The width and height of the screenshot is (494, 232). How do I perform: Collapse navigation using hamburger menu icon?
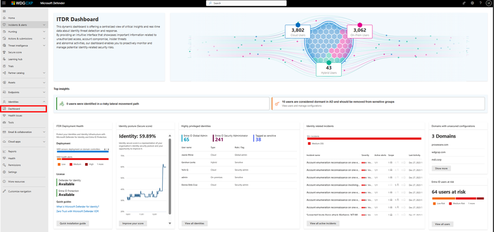[4, 11]
